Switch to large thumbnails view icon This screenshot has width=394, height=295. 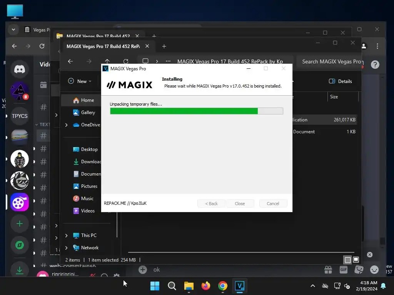(x=356, y=260)
